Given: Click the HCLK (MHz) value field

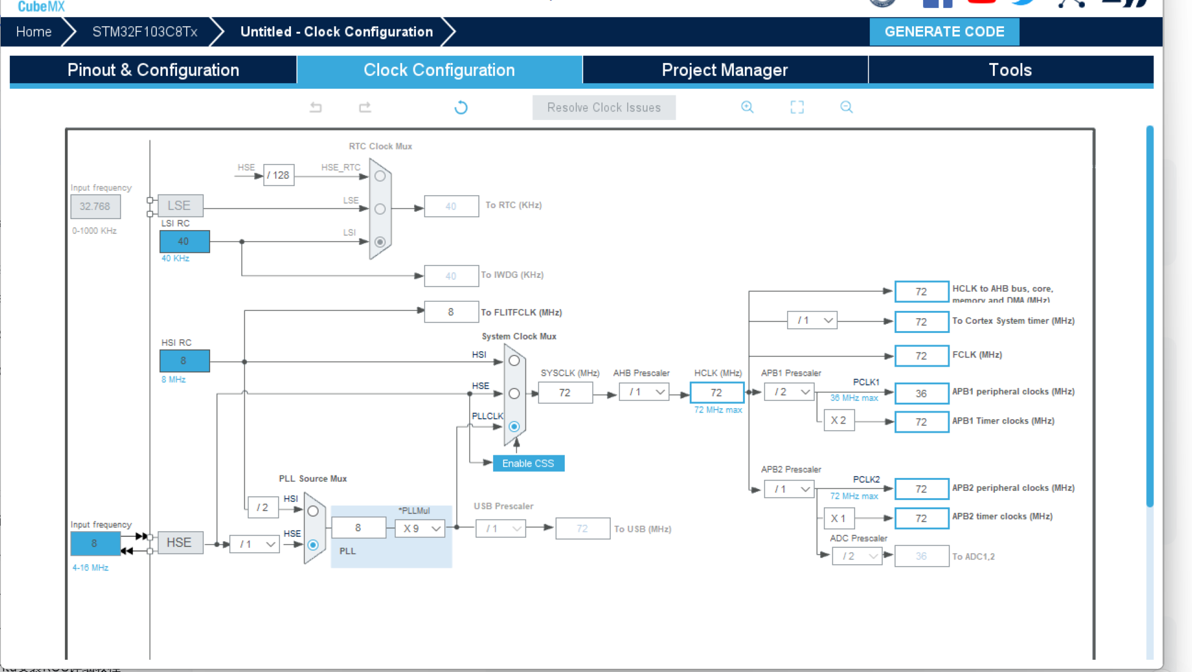Looking at the screenshot, I should tap(717, 392).
